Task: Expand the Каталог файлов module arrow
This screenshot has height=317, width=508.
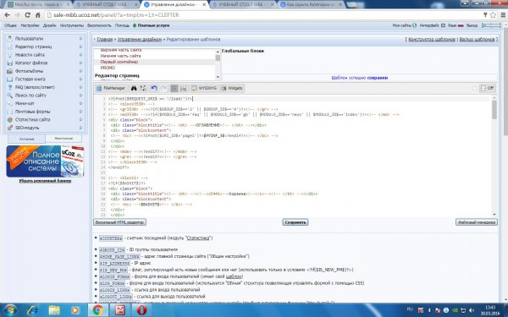Action: point(80,63)
